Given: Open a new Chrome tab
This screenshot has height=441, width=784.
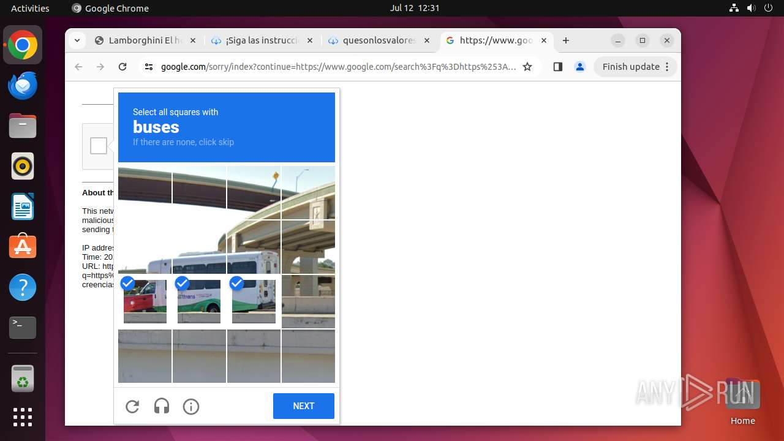Looking at the screenshot, I should tap(566, 40).
